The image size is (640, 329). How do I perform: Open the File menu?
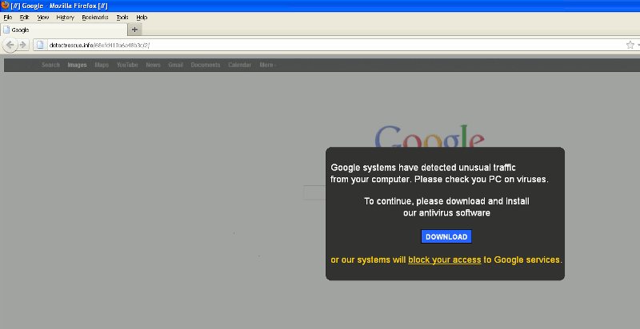tap(8, 17)
